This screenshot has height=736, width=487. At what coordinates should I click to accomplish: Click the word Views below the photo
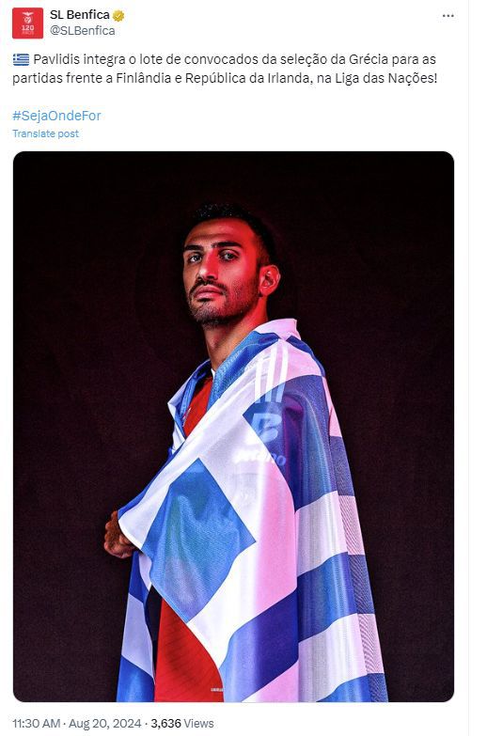pyautogui.click(x=198, y=724)
